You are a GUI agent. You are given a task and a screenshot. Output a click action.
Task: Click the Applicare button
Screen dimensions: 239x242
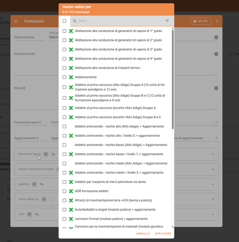coord(163,233)
